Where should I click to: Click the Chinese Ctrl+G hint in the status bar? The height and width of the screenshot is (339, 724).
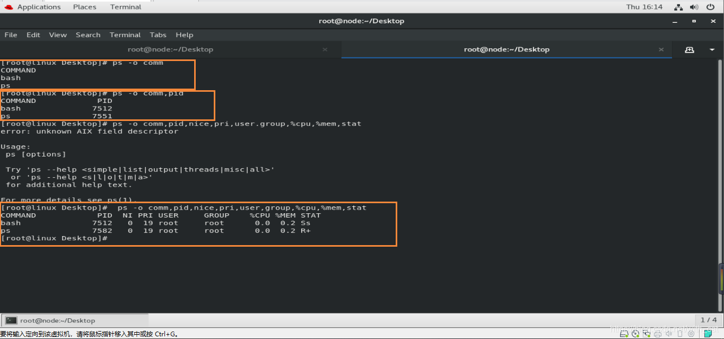pyautogui.click(x=89, y=334)
